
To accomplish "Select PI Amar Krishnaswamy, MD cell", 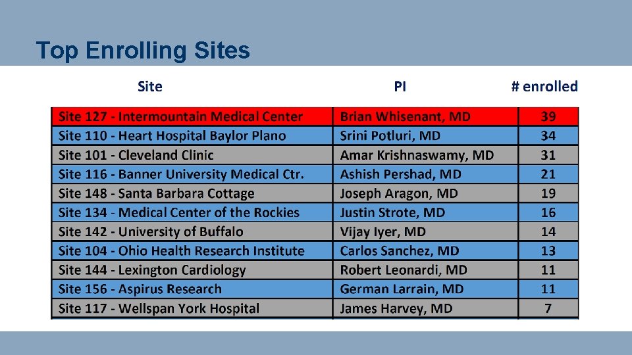I will pos(417,155).
